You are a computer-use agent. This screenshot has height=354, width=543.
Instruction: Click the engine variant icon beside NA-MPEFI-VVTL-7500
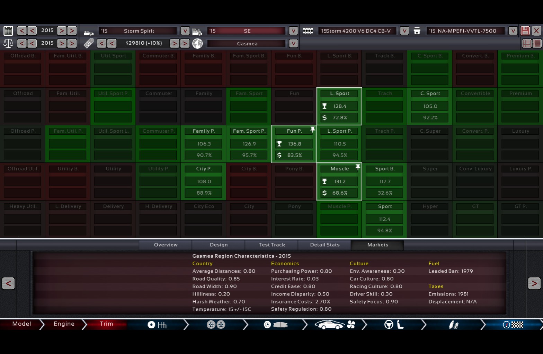pyautogui.click(x=417, y=31)
